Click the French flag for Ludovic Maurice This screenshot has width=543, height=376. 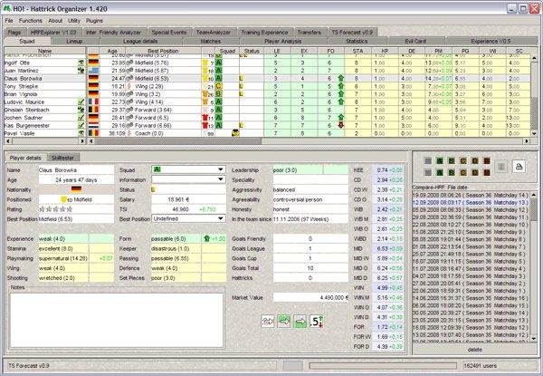[x=93, y=101]
